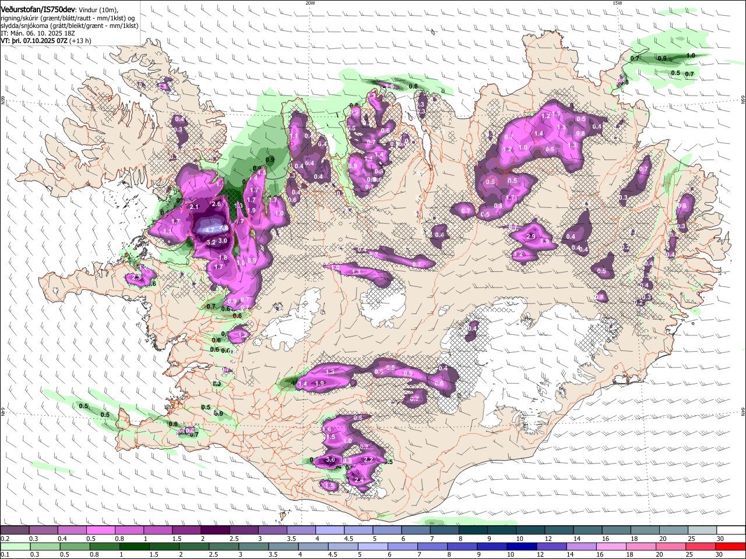Click the 'rigning/skúrir' legend description line
Screen dimensions: 746x559
pyautogui.click(x=69, y=18)
